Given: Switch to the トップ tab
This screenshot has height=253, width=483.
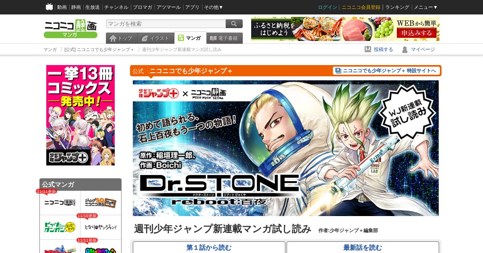Looking at the screenshot, I should click(122, 38).
